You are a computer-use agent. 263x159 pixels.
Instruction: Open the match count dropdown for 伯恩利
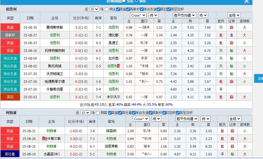pyautogui.click(x=94, y=9)
